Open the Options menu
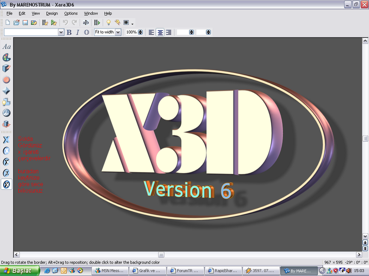 [71, 13]
